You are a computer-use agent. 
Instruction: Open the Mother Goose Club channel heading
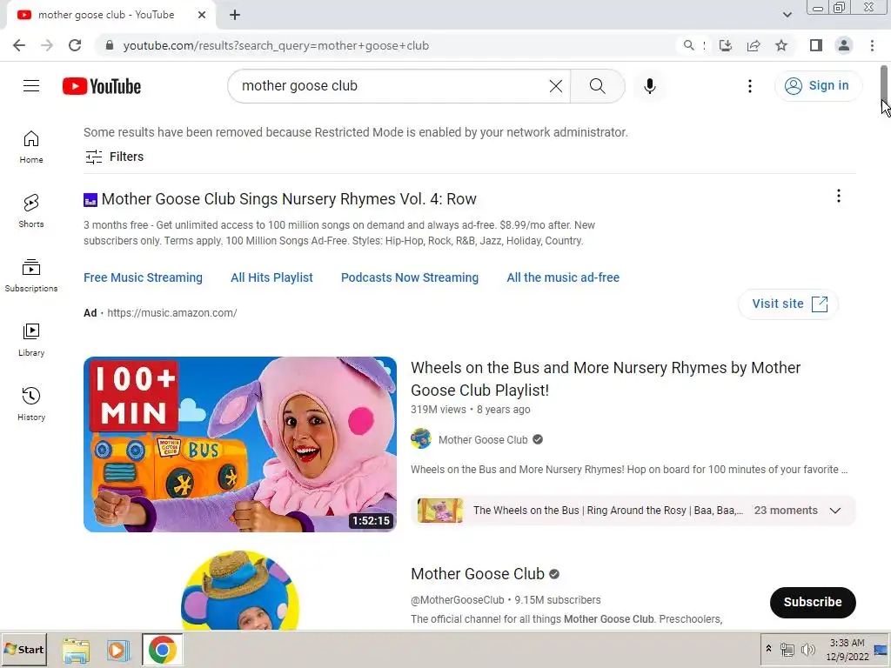point(478,574)
